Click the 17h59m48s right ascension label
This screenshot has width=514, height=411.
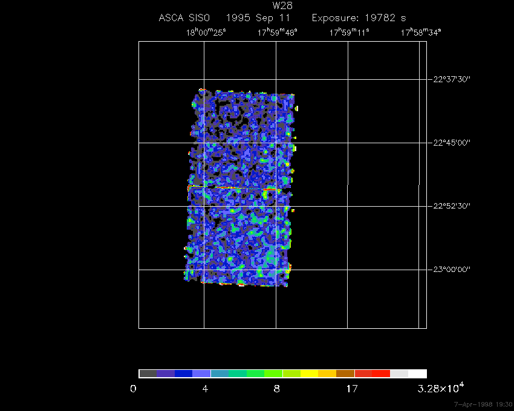[277, 32]
